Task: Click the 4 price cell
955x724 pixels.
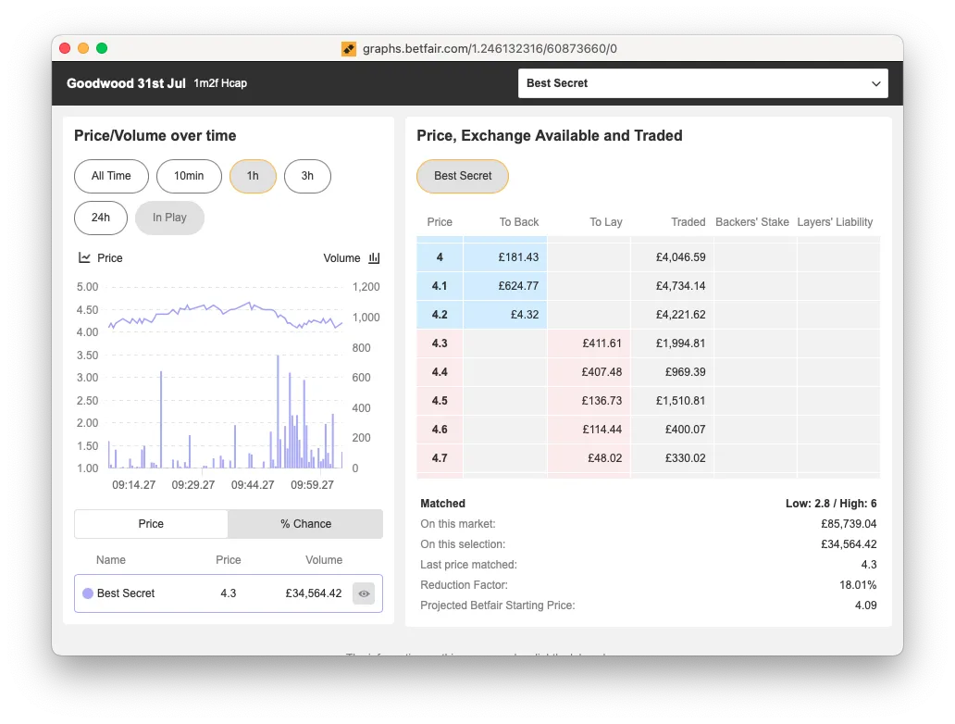Action: point(440,257)
